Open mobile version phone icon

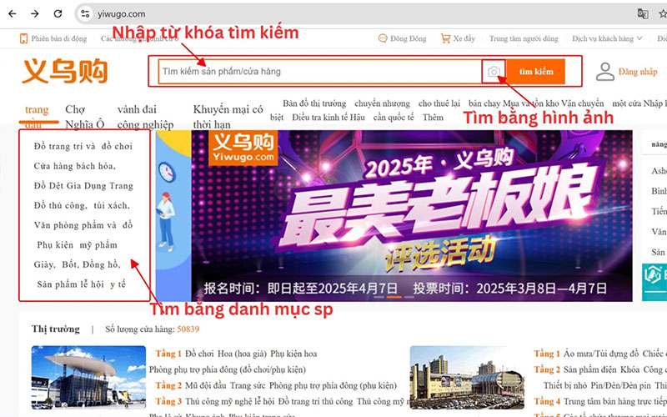23,38
